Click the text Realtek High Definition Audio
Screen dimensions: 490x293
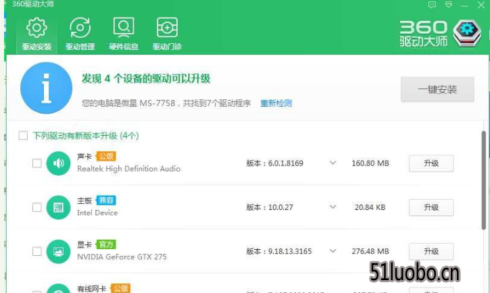[x=128, y=169]
